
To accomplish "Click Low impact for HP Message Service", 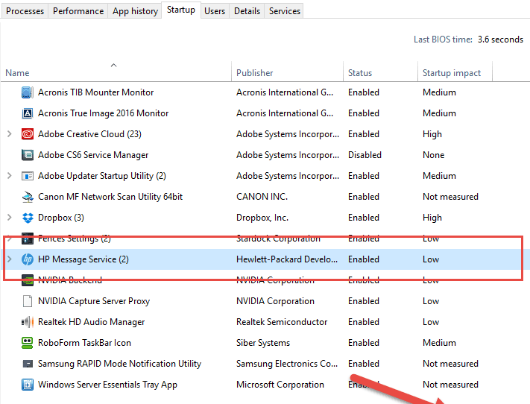I will coord(431,259).
